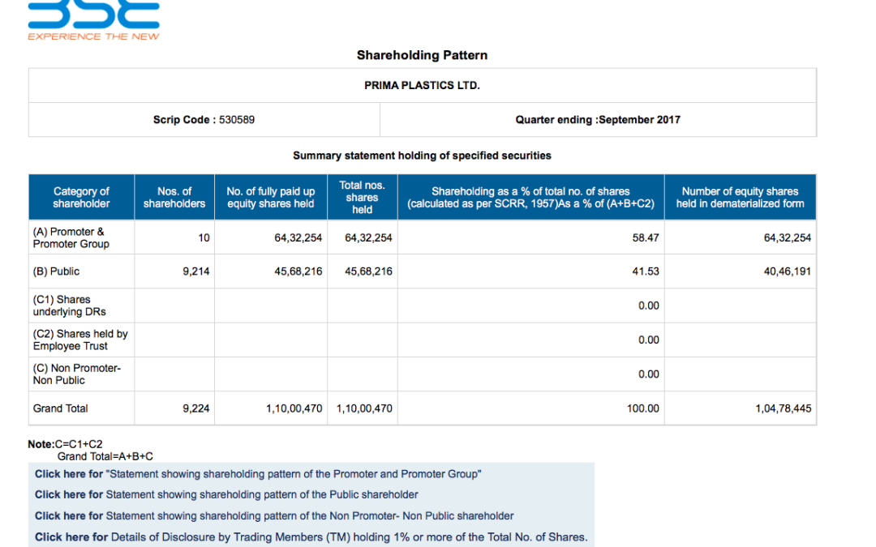Click 'Summary statement holding of specified securities' heading
Image resolution: width=876 pixels, height=547 pixels.
[x=423, y=156]
